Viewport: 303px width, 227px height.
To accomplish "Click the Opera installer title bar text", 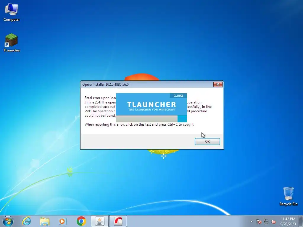I will 105,85.
